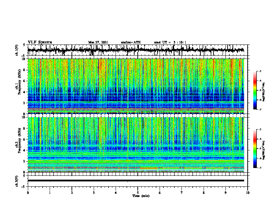Image resolution: width=279 pixels, height=216 pixels.
Task: Click time axis tick label "1"
Action: pyautogui.click(x=50, y=193)
